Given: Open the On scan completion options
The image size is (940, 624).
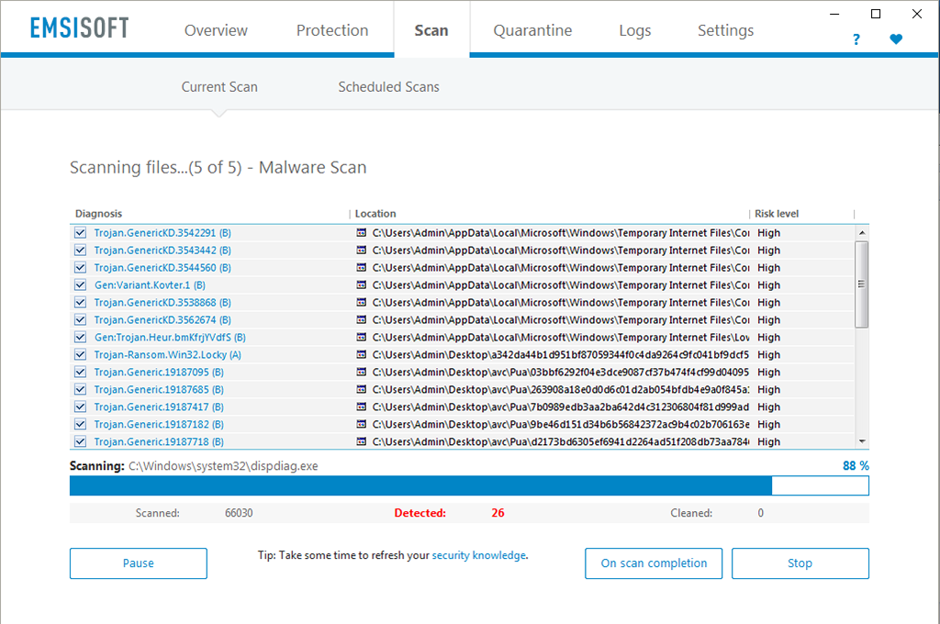Looking at the screenshot, I should click(x=654, y=563).
